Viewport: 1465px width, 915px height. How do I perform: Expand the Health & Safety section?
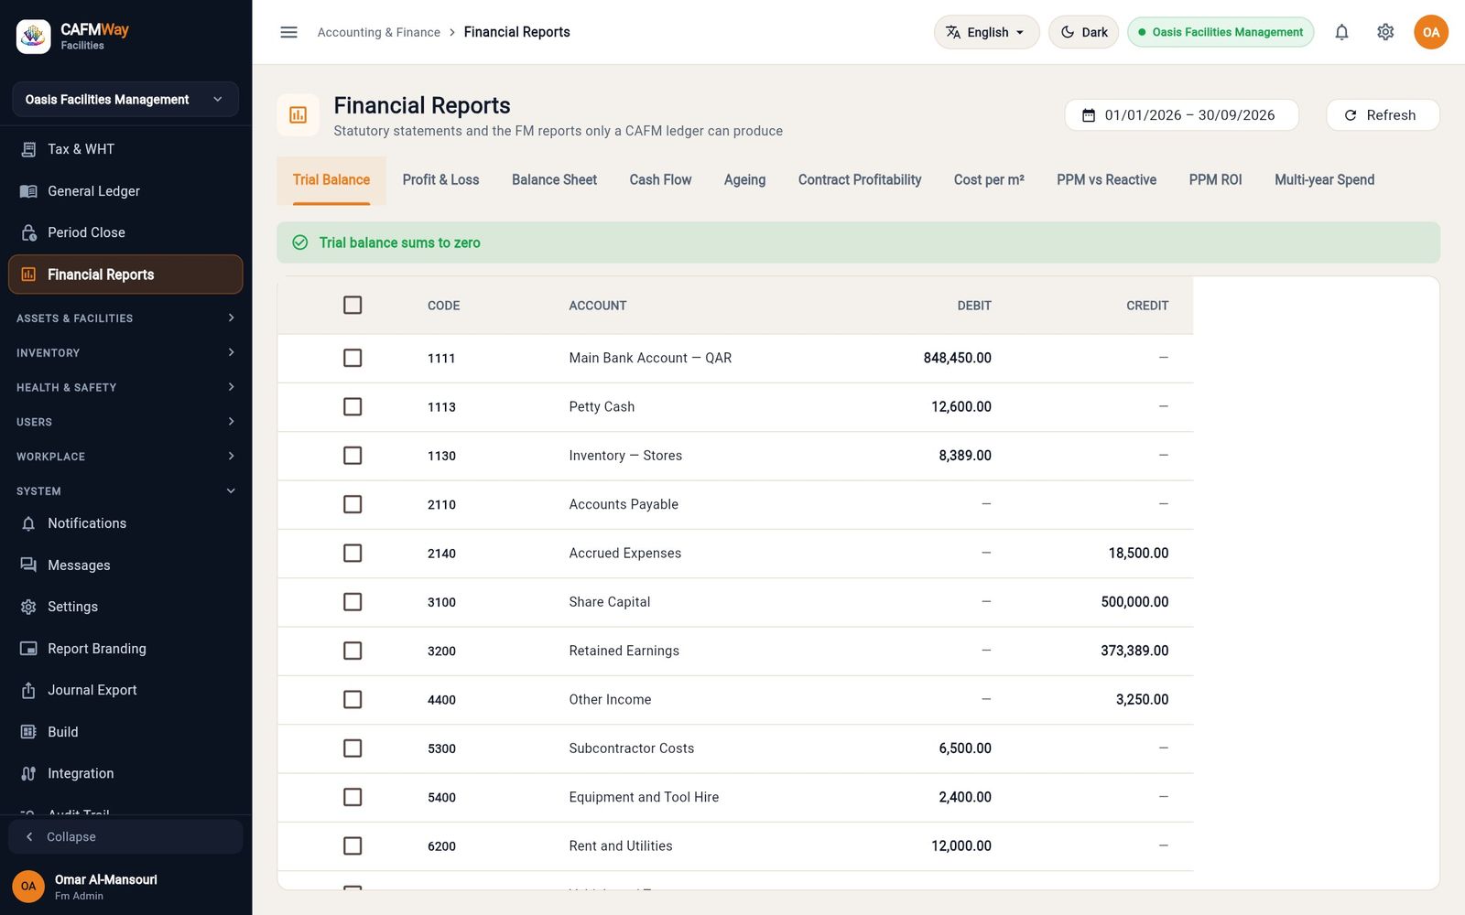pos(125,387)
